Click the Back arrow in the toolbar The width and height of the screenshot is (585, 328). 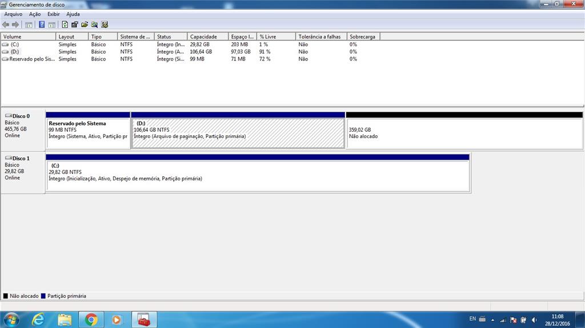pyautogui.click(x=6, y=25)
